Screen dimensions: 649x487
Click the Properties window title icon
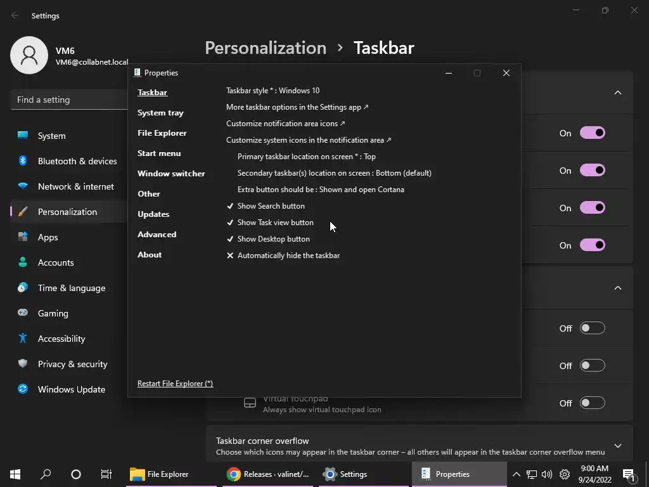pos(138,72)
